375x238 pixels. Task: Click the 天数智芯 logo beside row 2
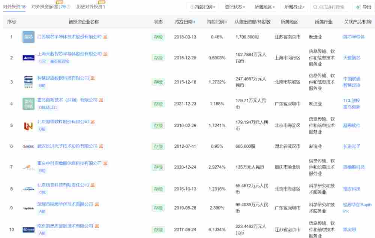[x=28, y=57]
